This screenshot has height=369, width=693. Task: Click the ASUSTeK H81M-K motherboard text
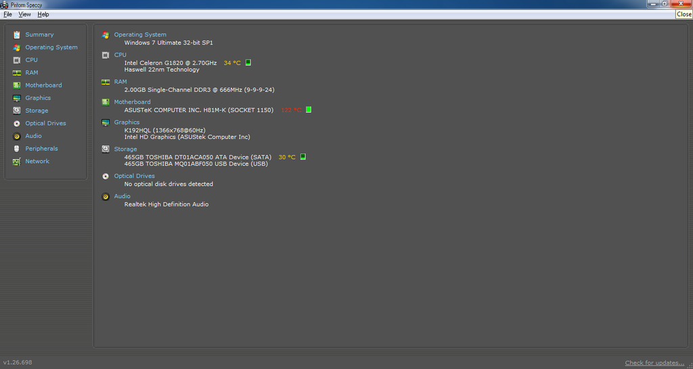click(199, 110)
